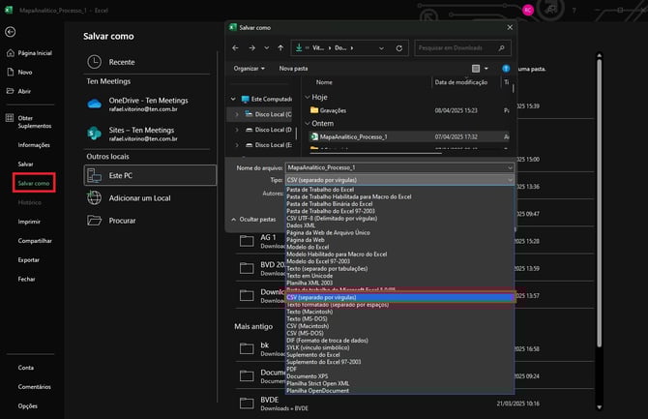Click the refresh button in the address bar

coord(400,46)
